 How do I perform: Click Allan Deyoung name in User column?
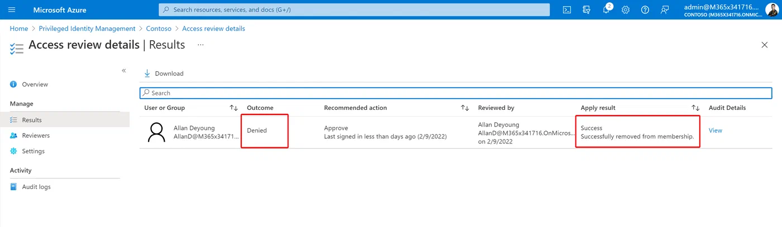click(194, 128)
